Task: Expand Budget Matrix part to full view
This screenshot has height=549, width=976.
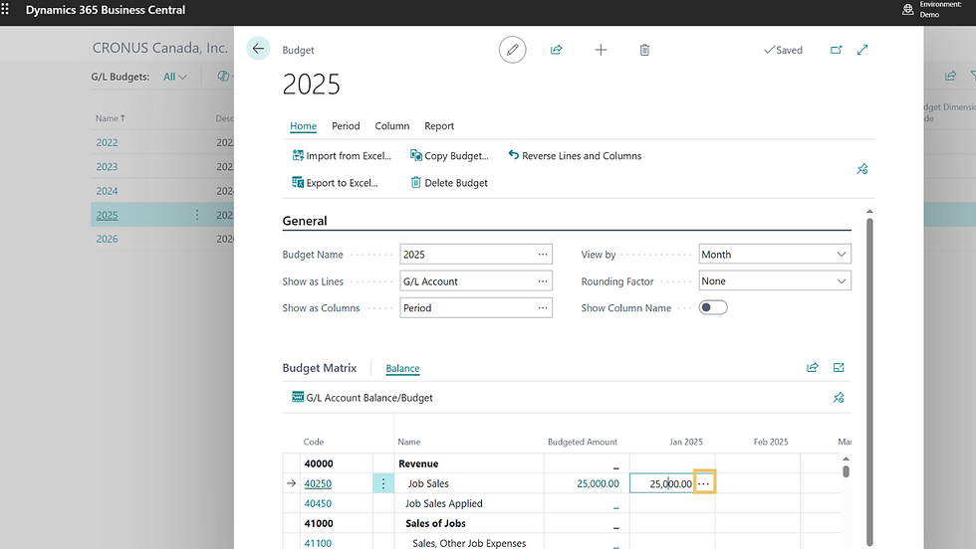Action: (839, 367)
